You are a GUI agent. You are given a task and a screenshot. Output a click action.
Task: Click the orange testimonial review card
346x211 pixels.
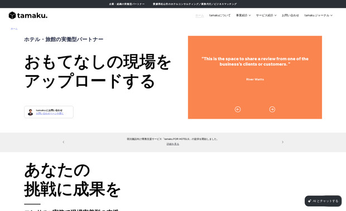tap(255, 77)
